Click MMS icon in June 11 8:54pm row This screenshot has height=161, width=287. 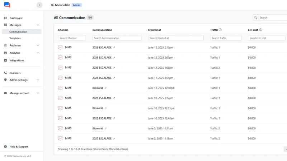tap(60, 78)
